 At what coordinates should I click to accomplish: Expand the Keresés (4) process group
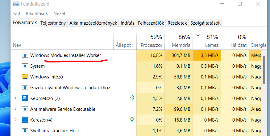(15, 120)
